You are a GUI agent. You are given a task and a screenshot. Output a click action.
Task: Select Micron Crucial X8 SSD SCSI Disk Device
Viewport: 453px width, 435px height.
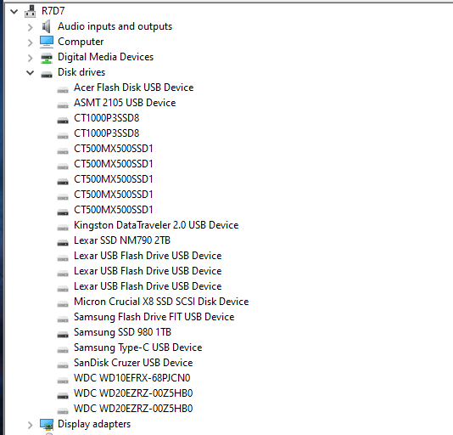161,302
